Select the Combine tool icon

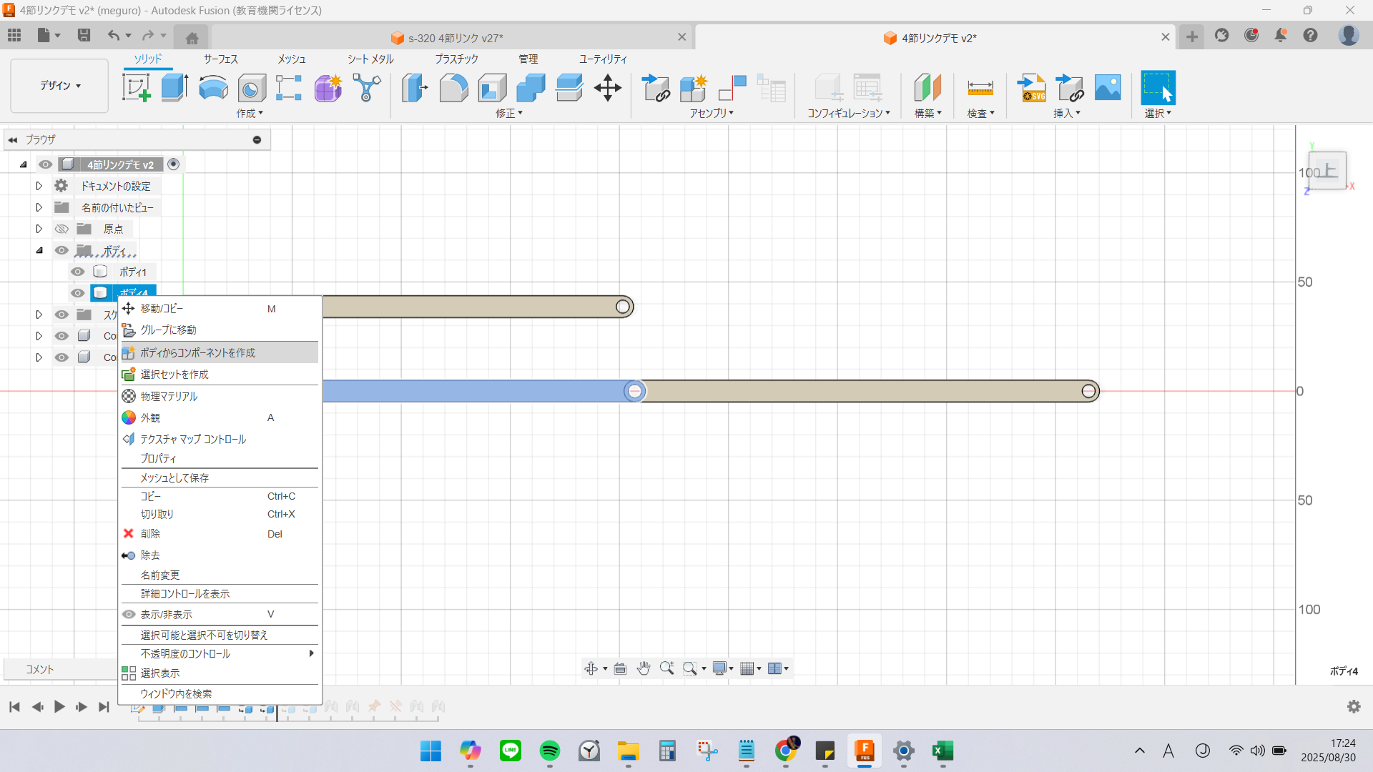[531, 88]
